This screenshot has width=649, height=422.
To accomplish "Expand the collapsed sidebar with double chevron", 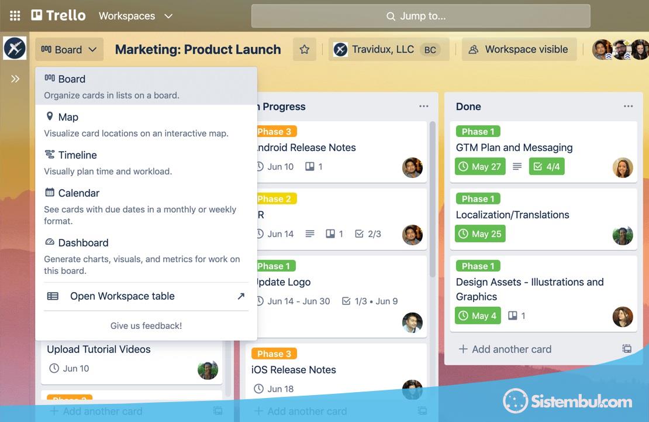I will click(15, 79).
